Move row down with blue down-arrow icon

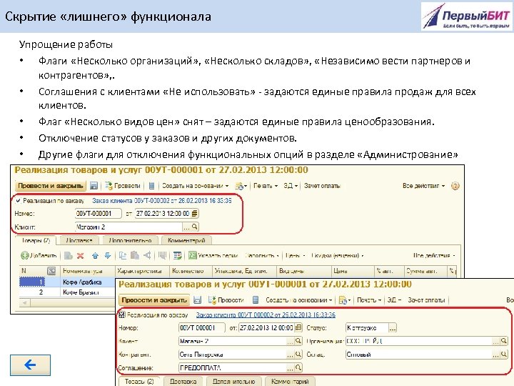tap(108, 255)
